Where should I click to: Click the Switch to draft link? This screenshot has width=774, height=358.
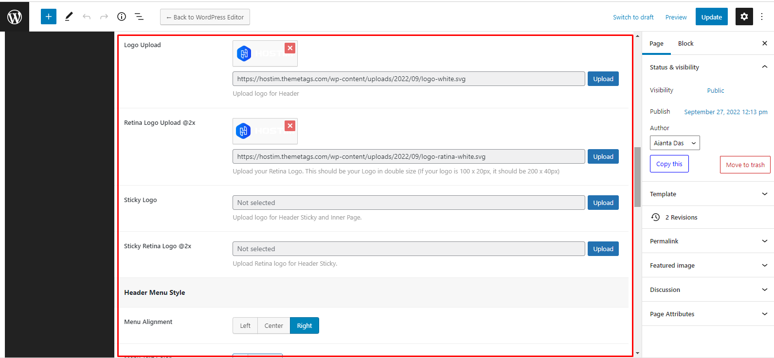pos(633,17)
